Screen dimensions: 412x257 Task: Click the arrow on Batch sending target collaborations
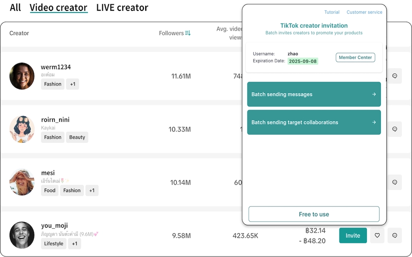point(374,122)
